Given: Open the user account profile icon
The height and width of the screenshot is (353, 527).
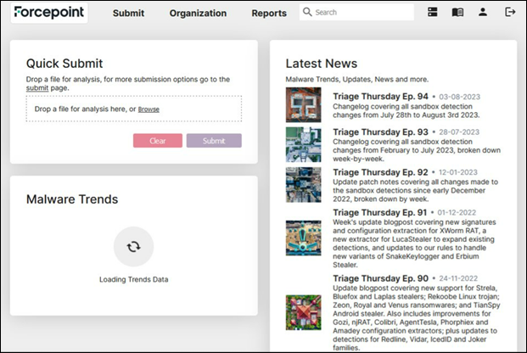Looking at the screenshot, I should click(483, 13).
